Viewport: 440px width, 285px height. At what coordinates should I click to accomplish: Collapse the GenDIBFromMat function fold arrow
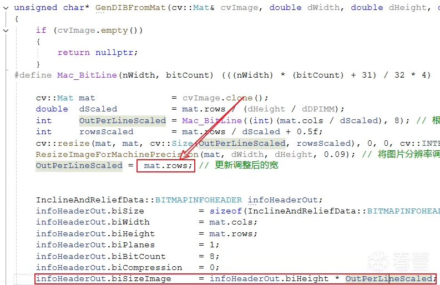tap(6, 8)
